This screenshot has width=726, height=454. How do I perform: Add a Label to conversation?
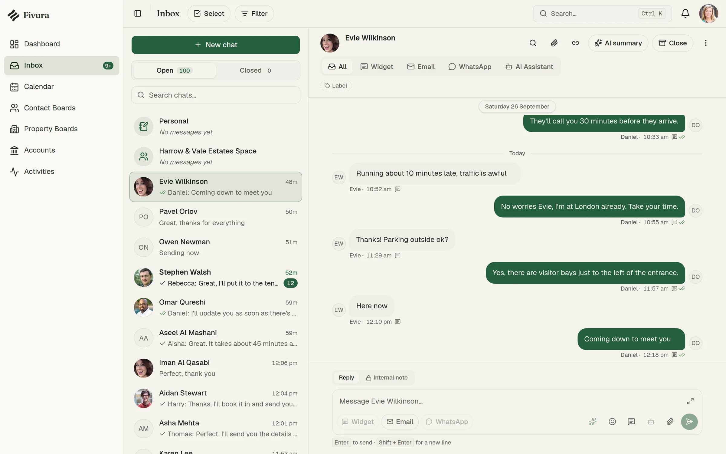click(335, 86)
